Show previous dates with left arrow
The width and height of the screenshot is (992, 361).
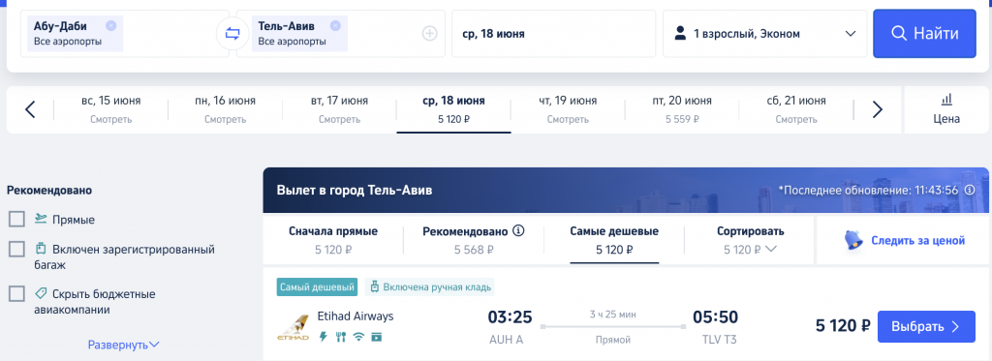pos(30,110)
